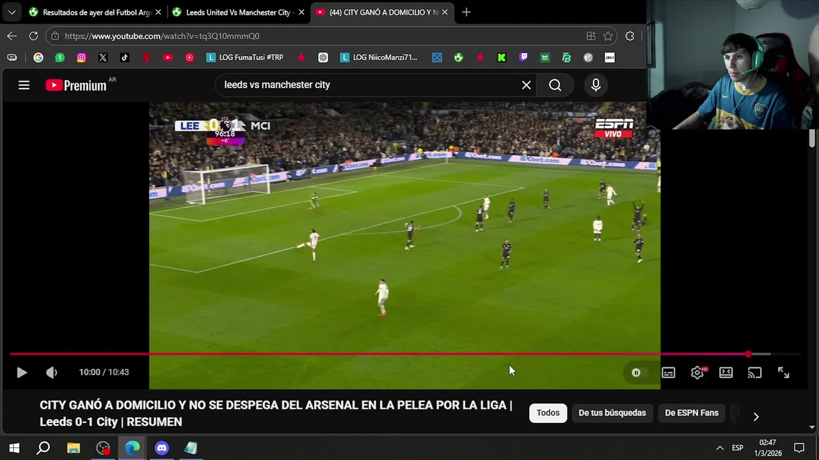
Task: Enter fullscreen on the video
Action: pos(783,372)
